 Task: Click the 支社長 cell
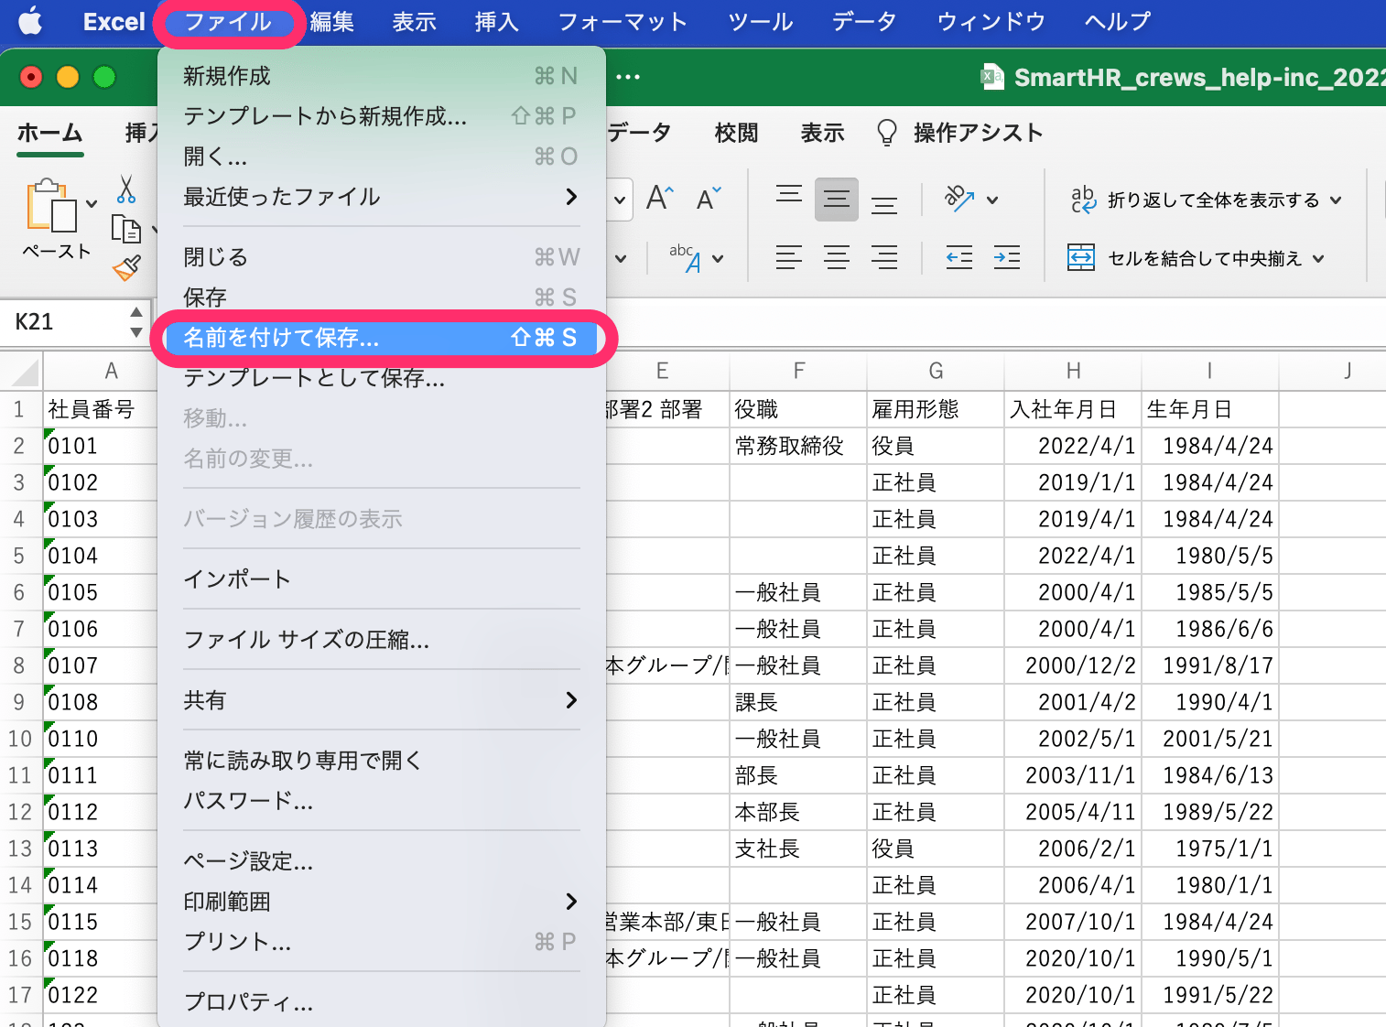point(798,849)
